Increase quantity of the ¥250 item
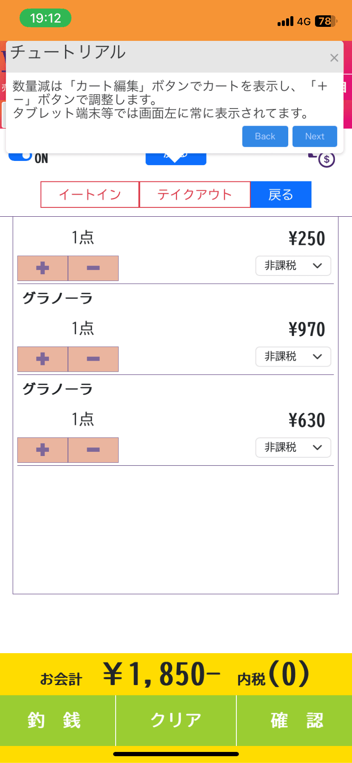352x763 pixels. pyautogui.click(x=43, y=268)
